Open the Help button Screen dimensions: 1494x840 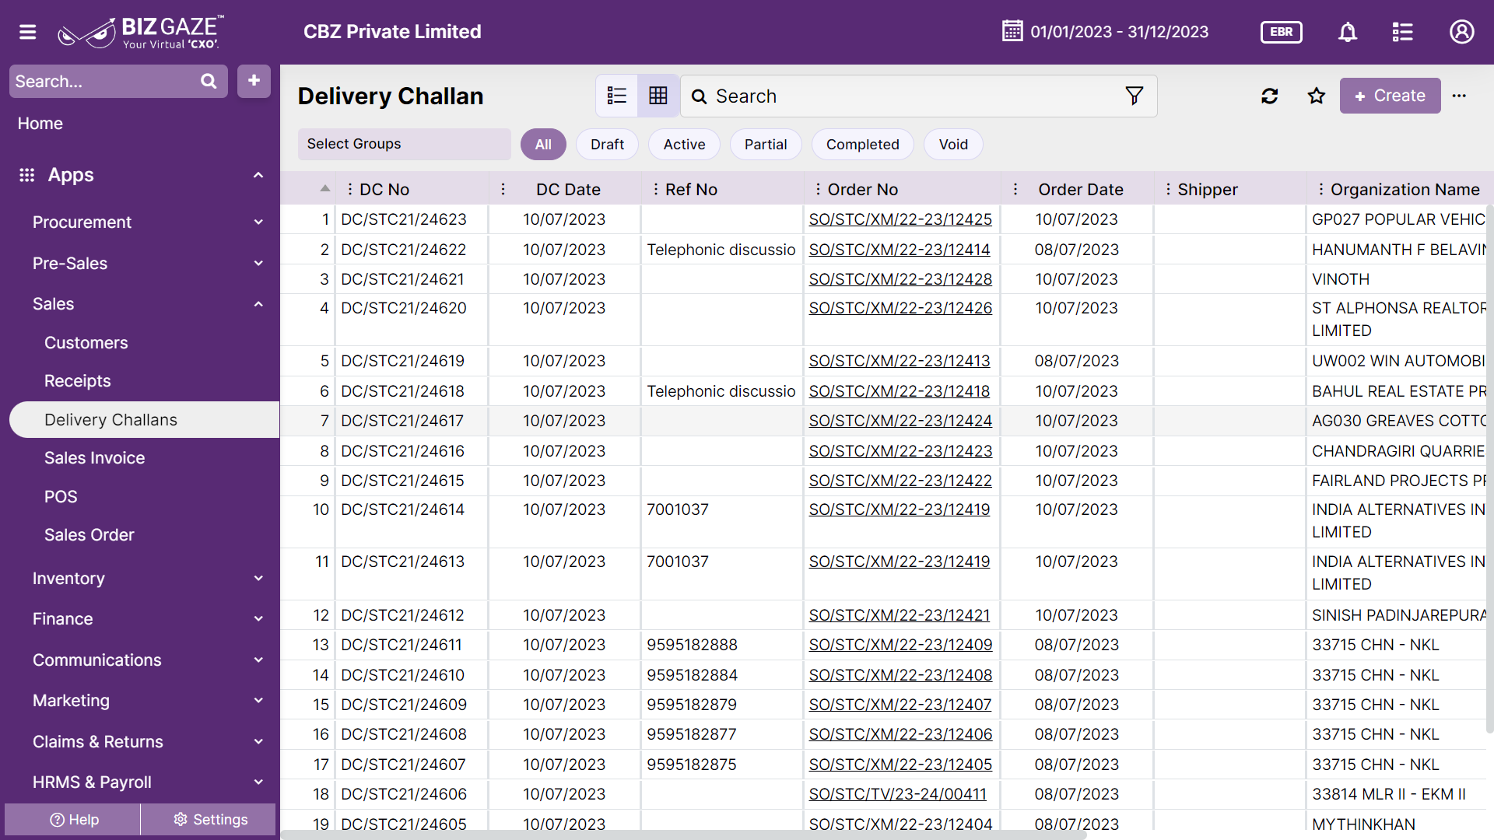73,820
